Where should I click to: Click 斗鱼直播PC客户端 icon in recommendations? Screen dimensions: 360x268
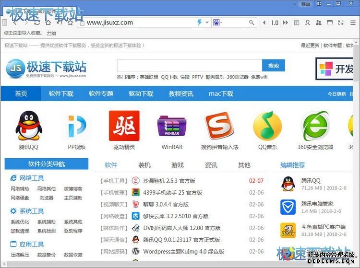[288, 230]
